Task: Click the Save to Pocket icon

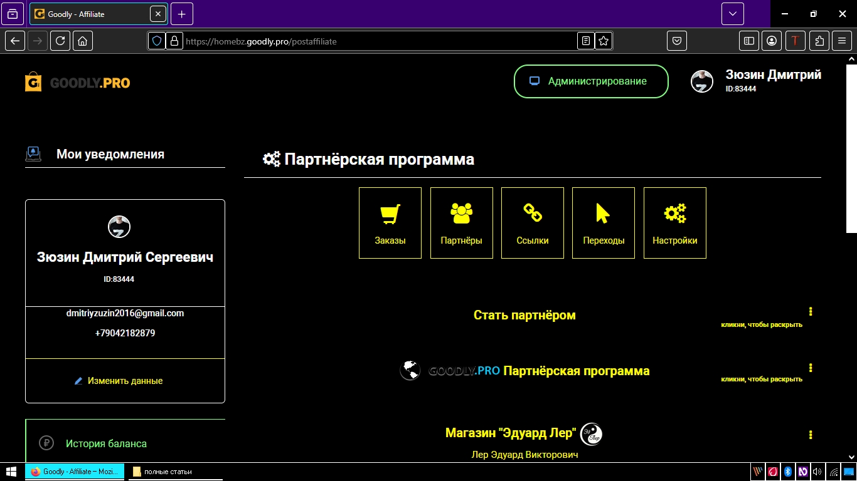Action: point(677,41)
